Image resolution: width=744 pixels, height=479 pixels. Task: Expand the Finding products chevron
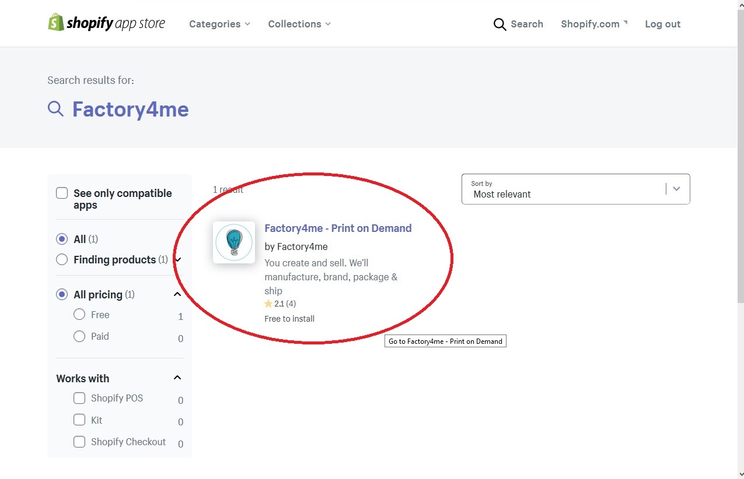[178, 259]
